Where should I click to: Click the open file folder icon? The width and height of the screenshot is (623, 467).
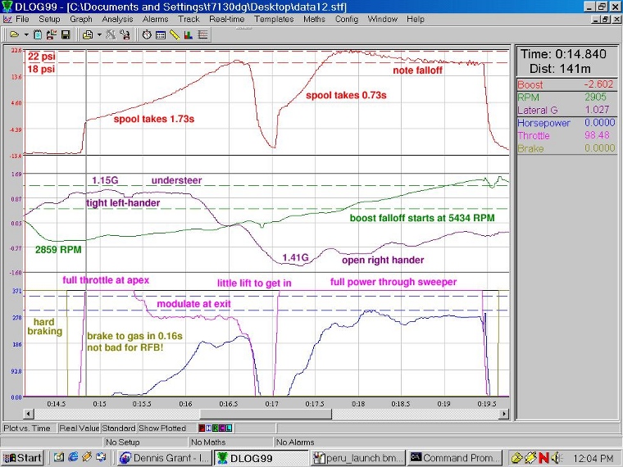pyautogui.click(x=14, y=34)
